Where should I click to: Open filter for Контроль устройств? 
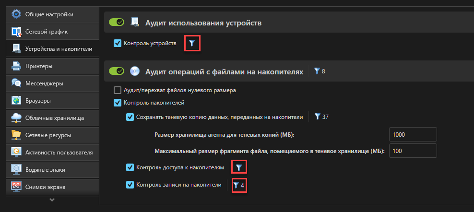click(x=192, y=44)
